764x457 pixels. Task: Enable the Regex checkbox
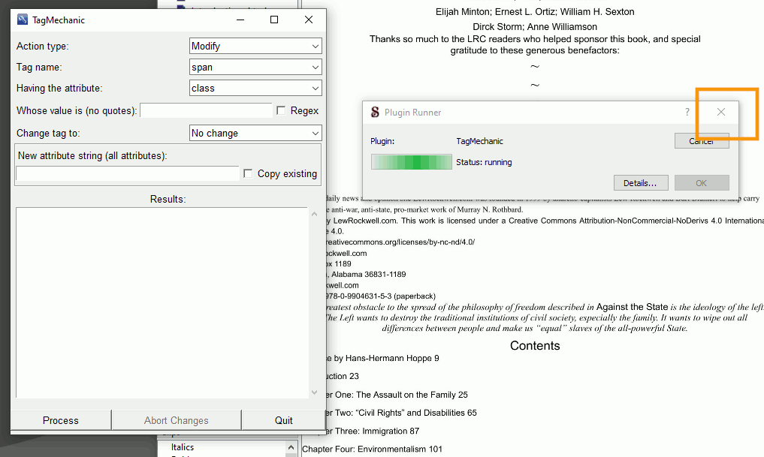pyautogui.click(x=281, y=110)
